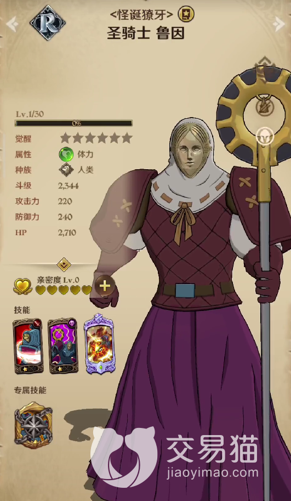
Task: Expand stats with the diamond chevron
Action: 64,265
